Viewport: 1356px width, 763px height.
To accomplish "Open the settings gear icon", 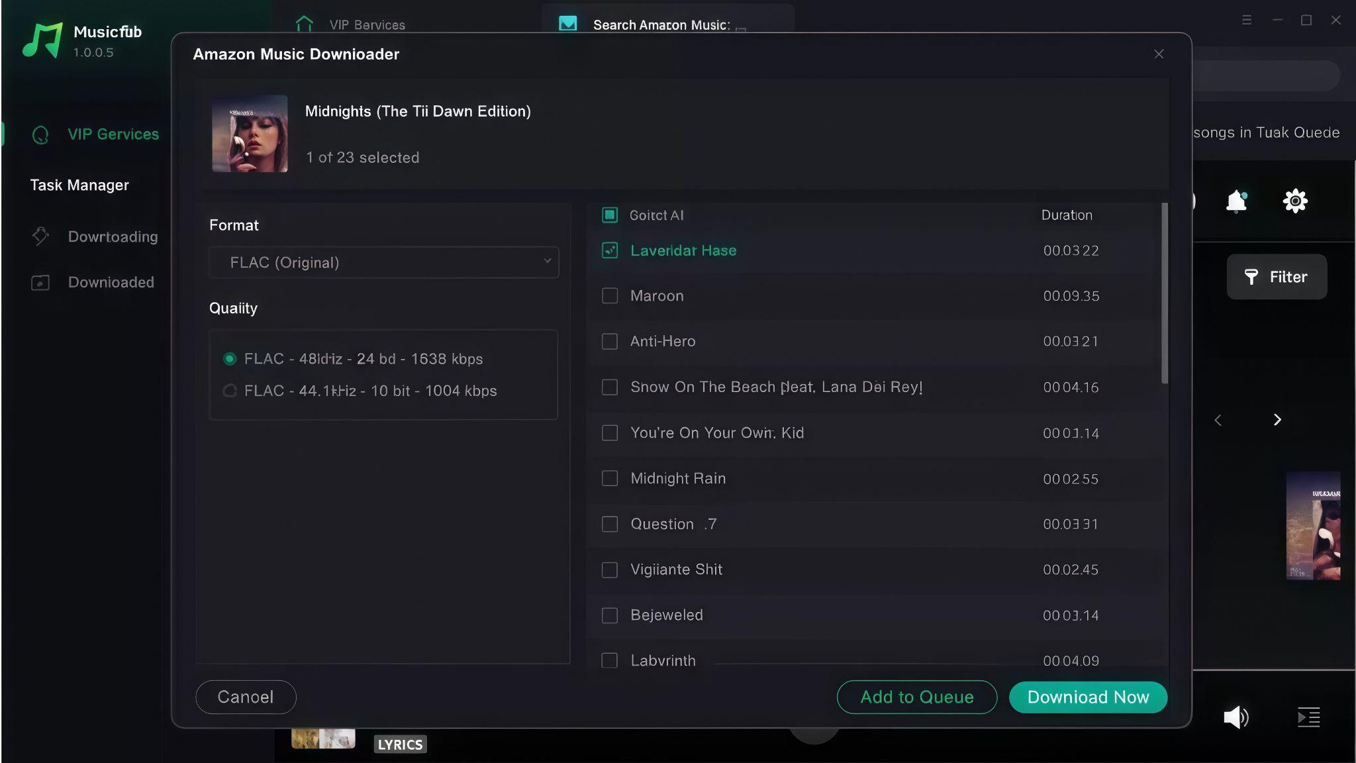I will pyautogui.click(x=1295, y=201).
